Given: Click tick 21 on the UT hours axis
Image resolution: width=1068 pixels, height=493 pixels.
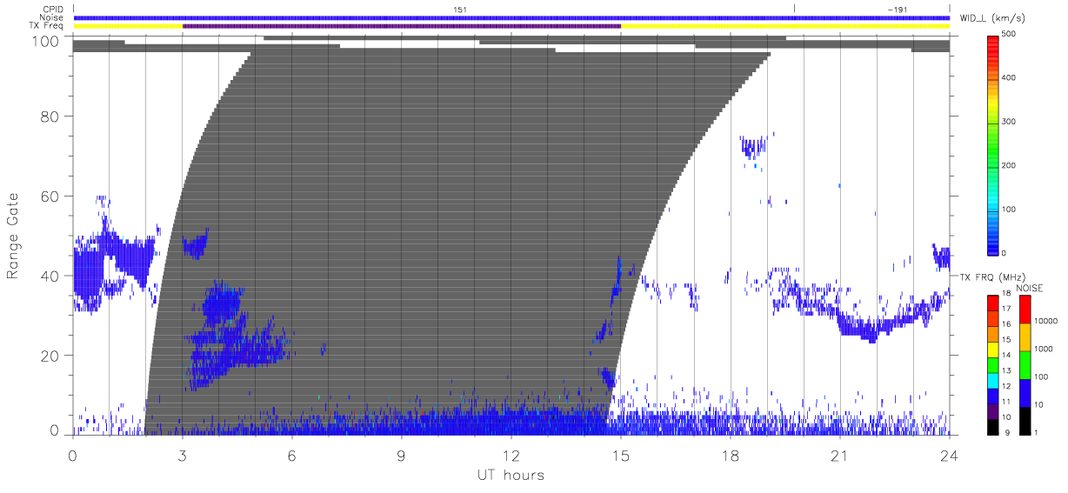Looking at the screenshot, I should tap(839, 455).
